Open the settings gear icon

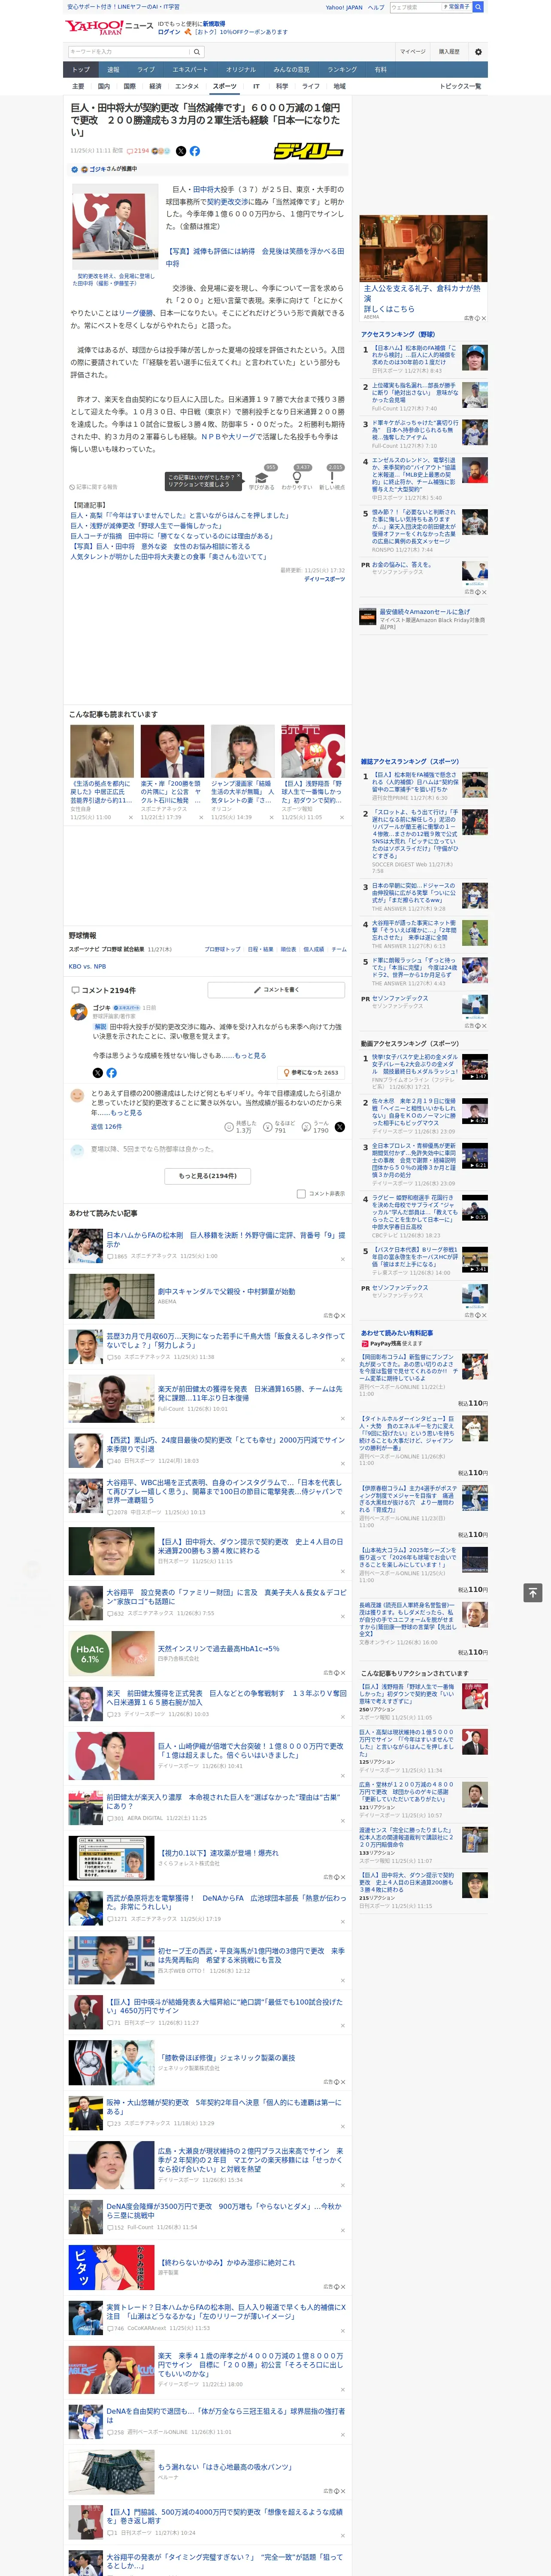[478, 51]
